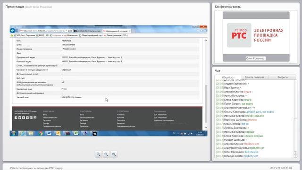Click Ольга Ломова's chat message
Viewport: 302px width, 170px height.
click(232, 124)
